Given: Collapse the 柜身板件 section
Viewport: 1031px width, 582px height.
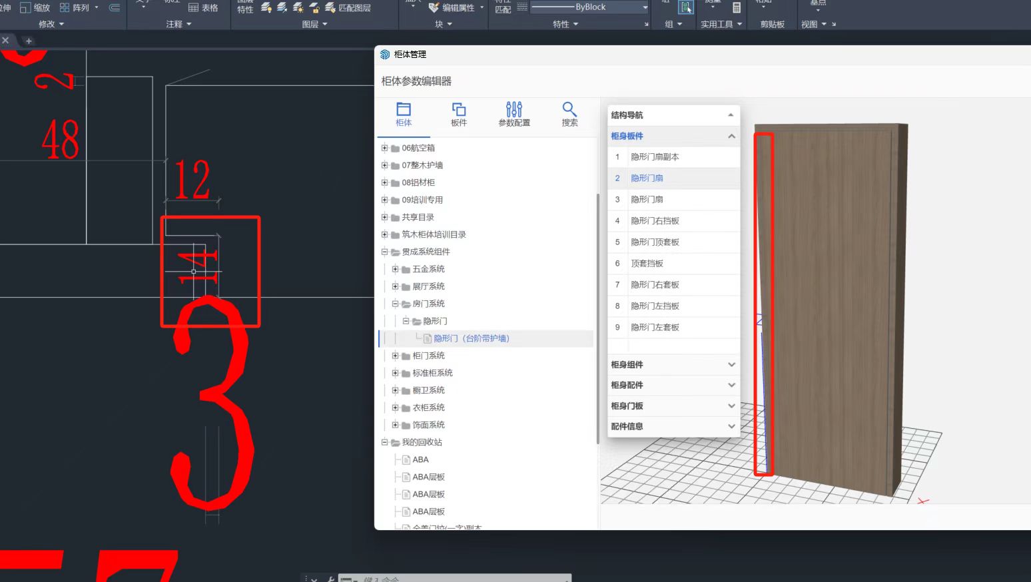Looking at the screenshot, I should [731, 136].
